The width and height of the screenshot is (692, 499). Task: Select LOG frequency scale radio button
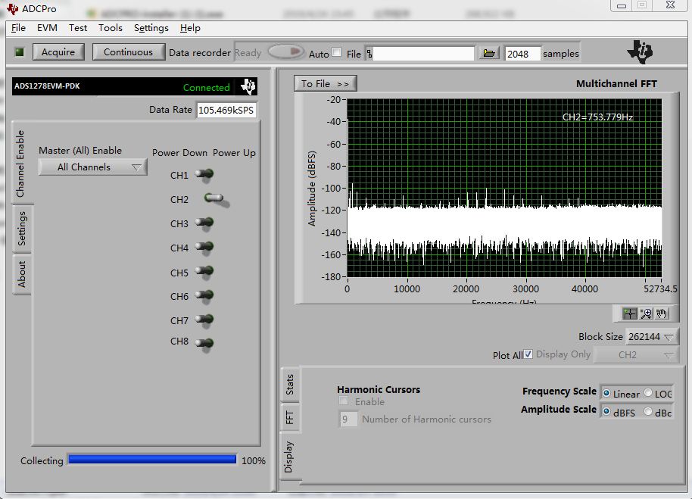point(648,393)
